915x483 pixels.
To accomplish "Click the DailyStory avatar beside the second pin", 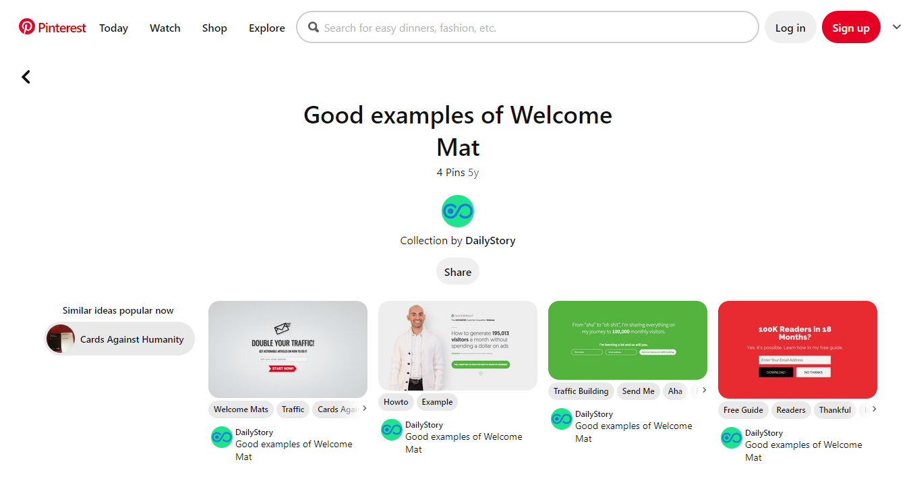I will 391,430.
